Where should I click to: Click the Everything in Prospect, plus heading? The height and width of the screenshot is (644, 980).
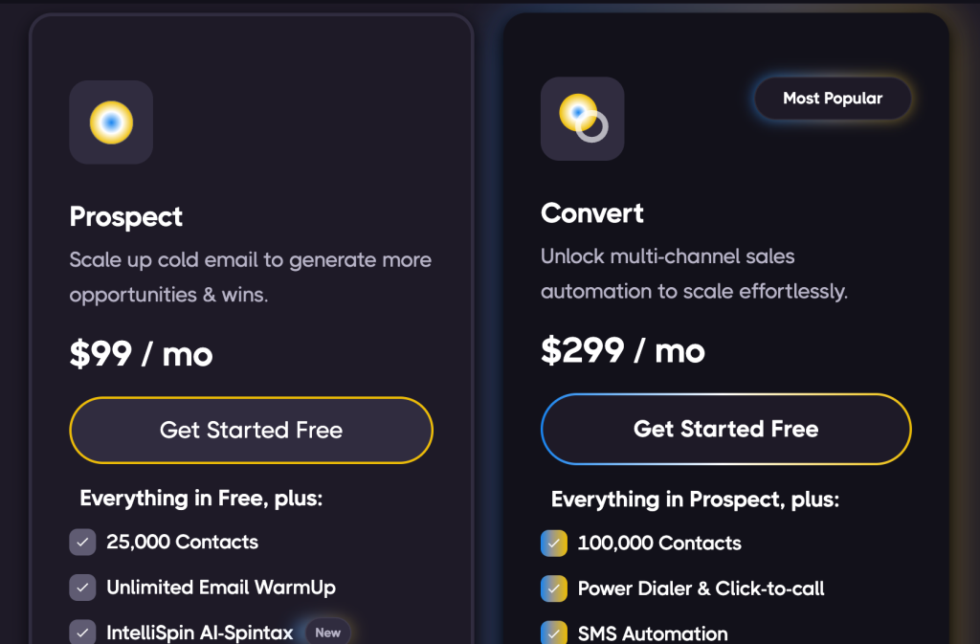click(x=695, y=500)
